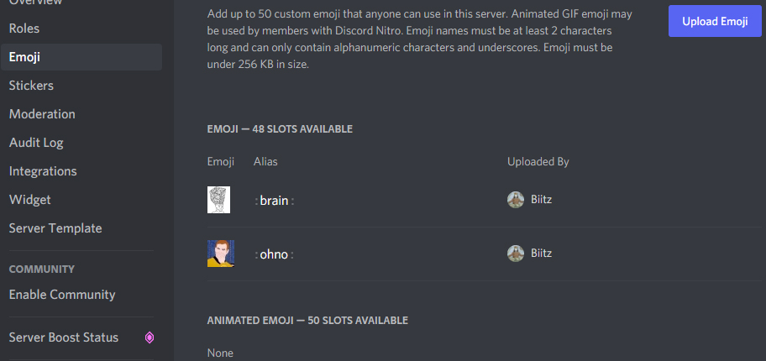View the Audit Log

[81, 143]
